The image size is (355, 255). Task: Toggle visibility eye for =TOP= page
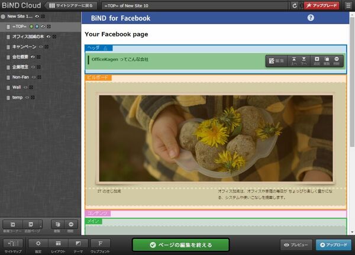(x=43, y=27)
